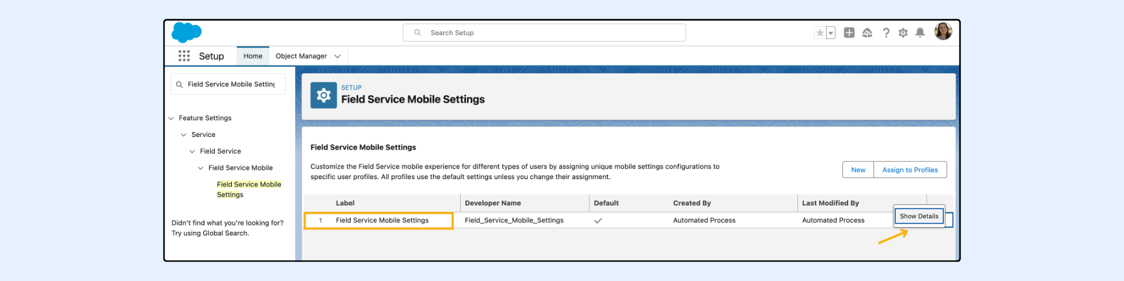Open the notifications bell

tap(920, 33)
